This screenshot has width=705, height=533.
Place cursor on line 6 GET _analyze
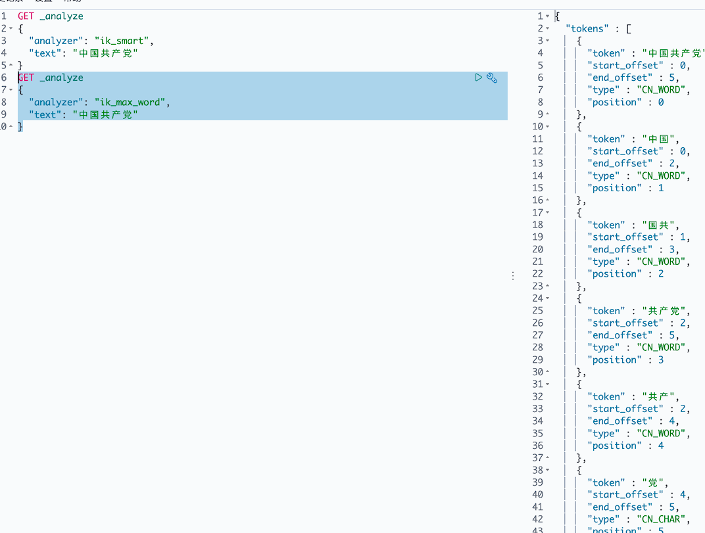click(51, 78)
